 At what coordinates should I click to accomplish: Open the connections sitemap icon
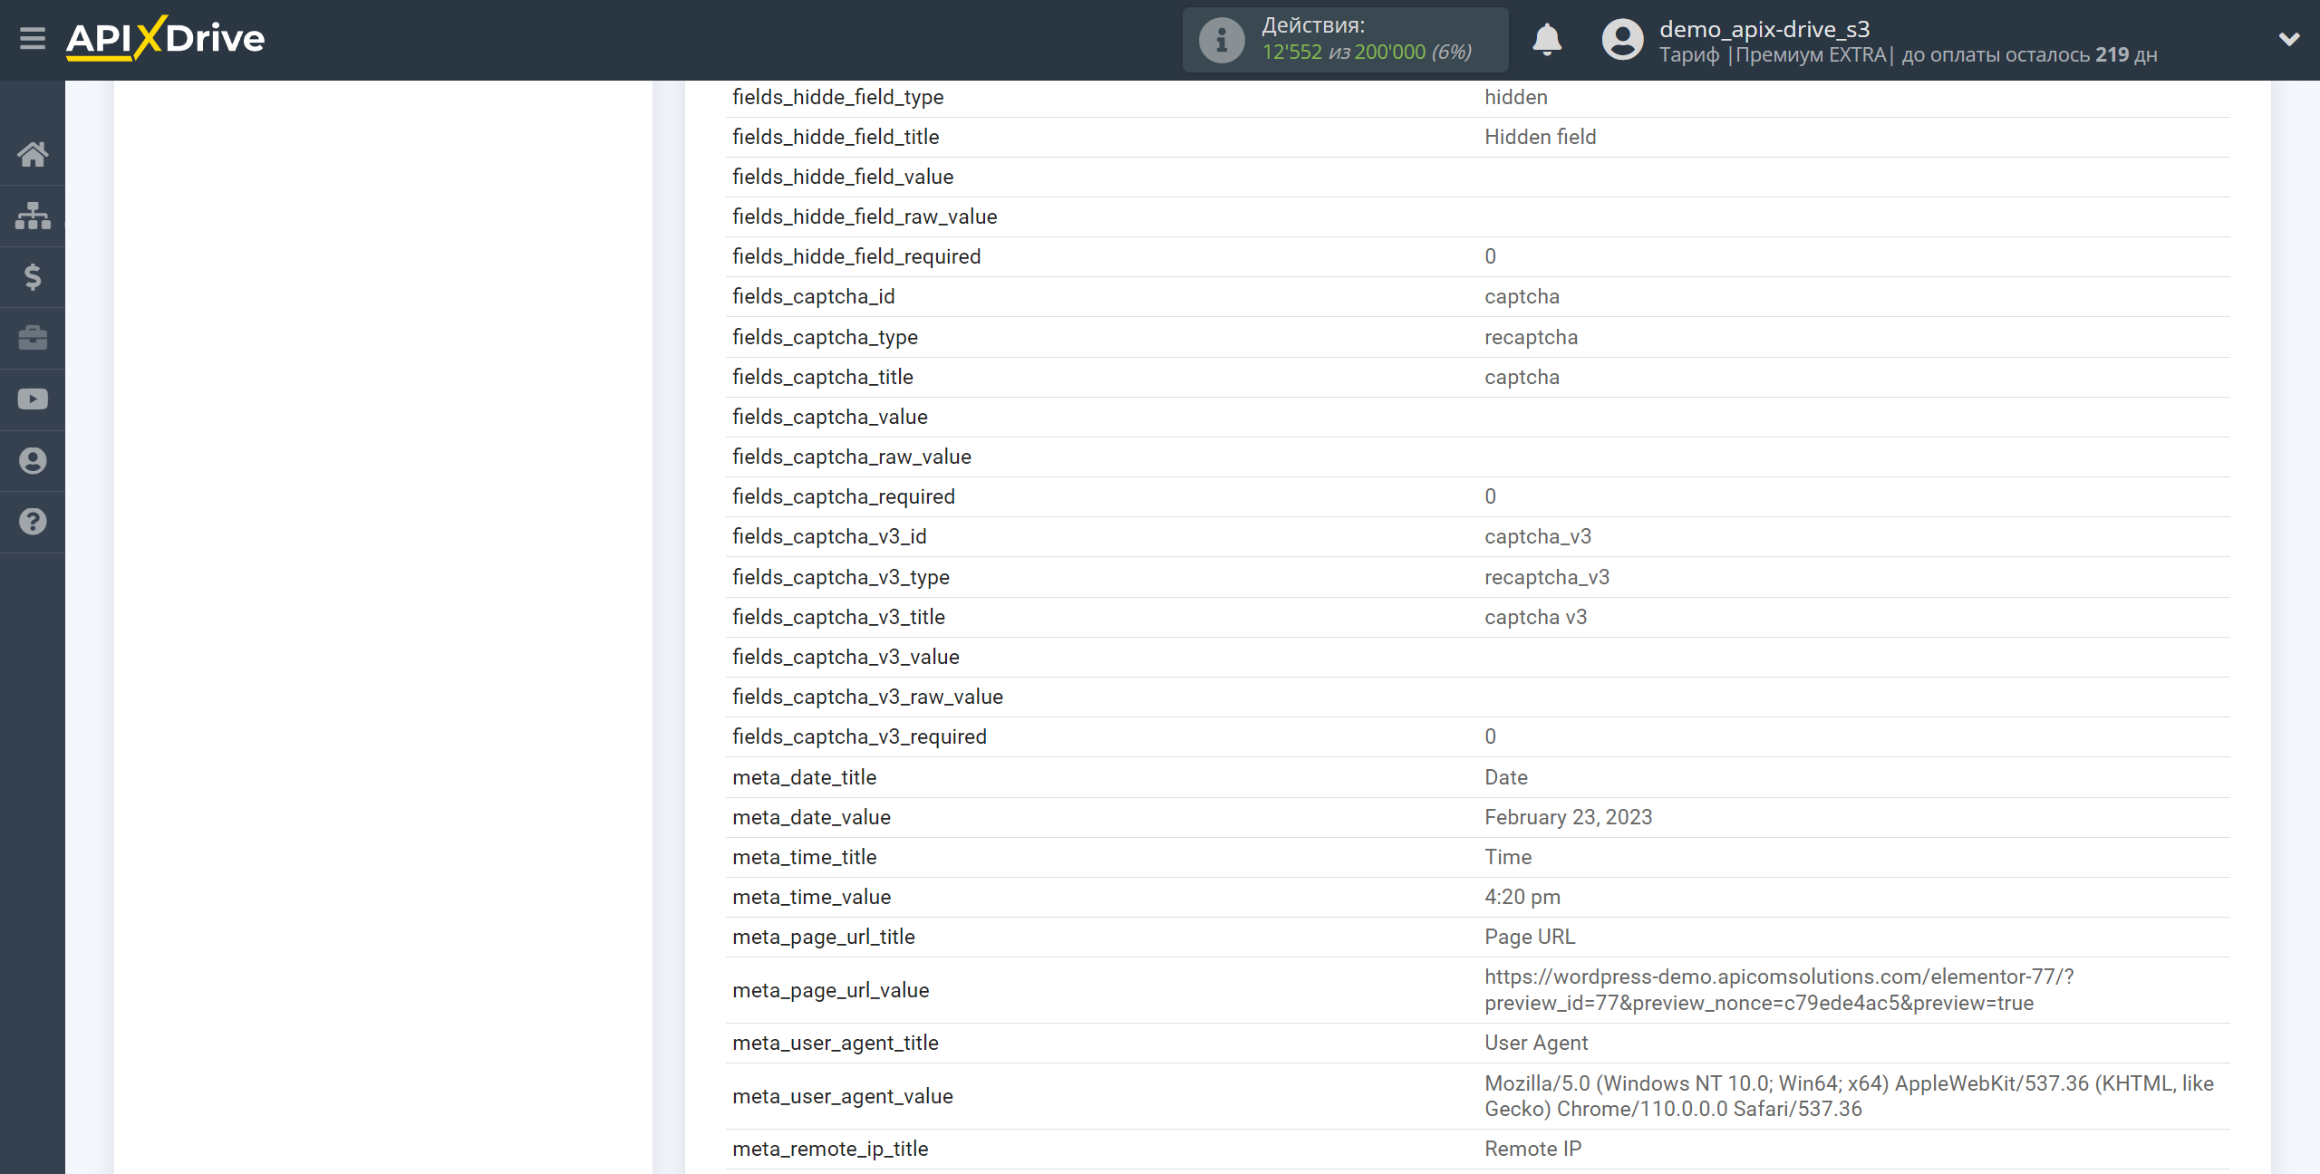tap(33, 216)
